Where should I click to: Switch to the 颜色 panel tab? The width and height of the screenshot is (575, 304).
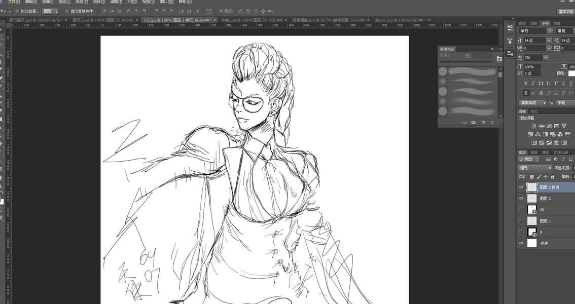(522, 23)
